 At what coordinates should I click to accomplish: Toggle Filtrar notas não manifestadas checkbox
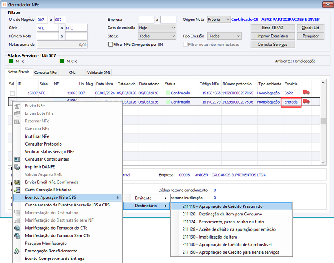pyautogui.click(x=186, y=44)
